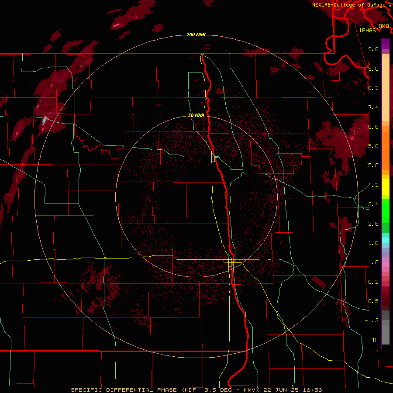Click the 0.2 value on color scale

(373, 282)
